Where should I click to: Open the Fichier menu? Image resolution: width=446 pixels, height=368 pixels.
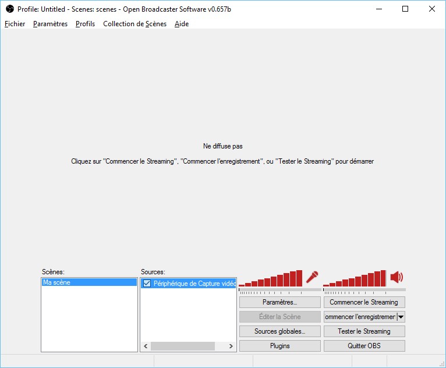point(15,24)
